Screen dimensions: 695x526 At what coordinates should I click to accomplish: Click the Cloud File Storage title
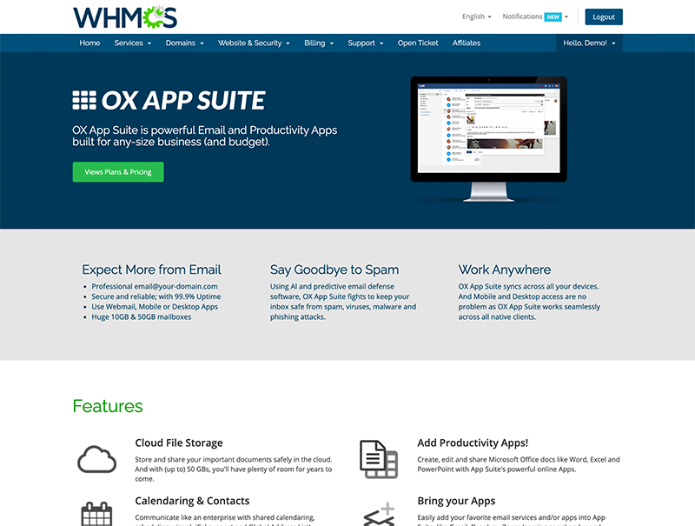pyautogui.click(x=179, y=443)
